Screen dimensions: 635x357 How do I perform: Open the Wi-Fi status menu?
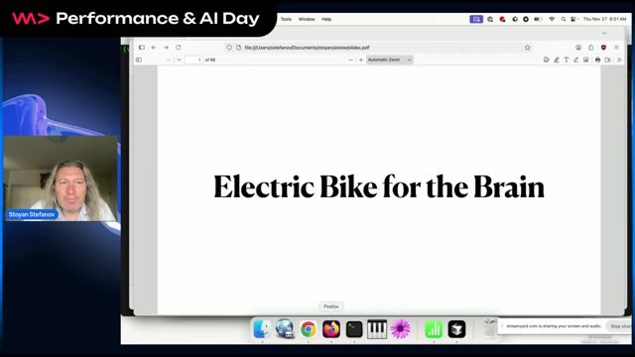coord(552,19)
